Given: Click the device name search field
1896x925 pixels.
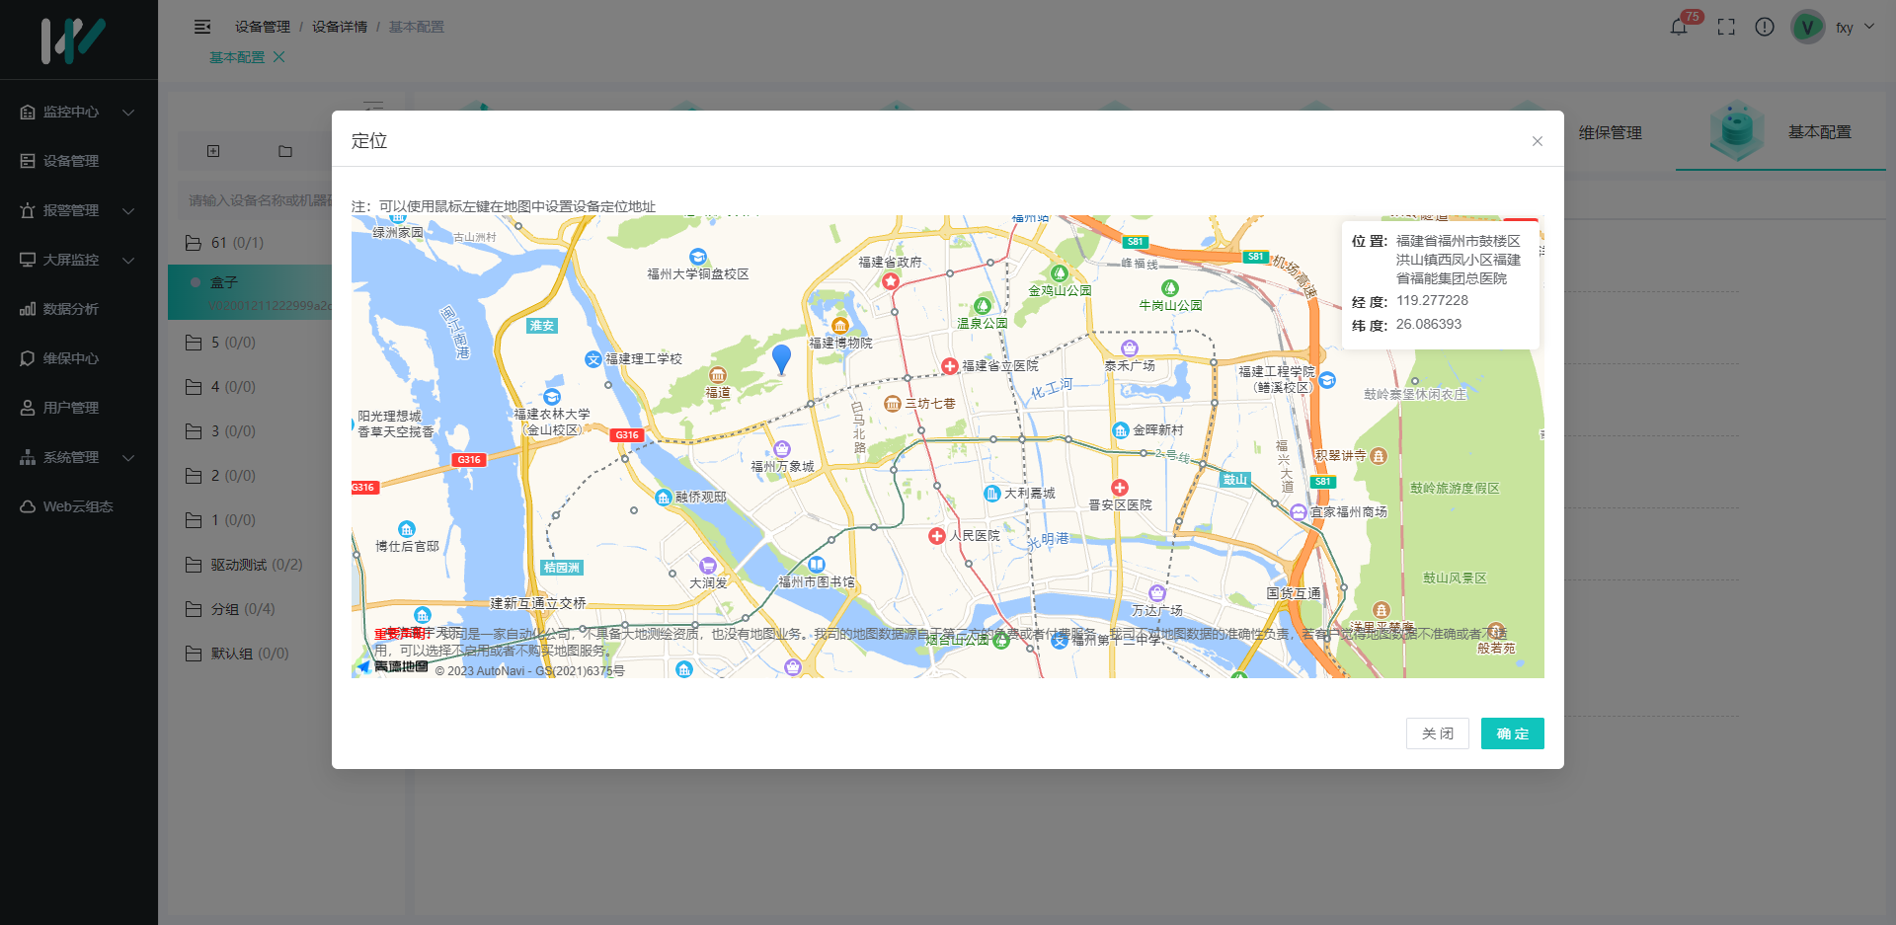Looking at the screenshot, I should click(x=259, y=200).
